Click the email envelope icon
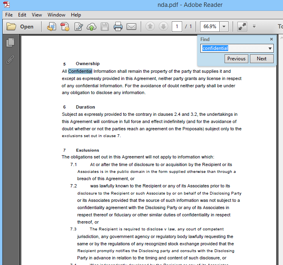Viewport: 283px width, 265px height. tap(131, 27)
